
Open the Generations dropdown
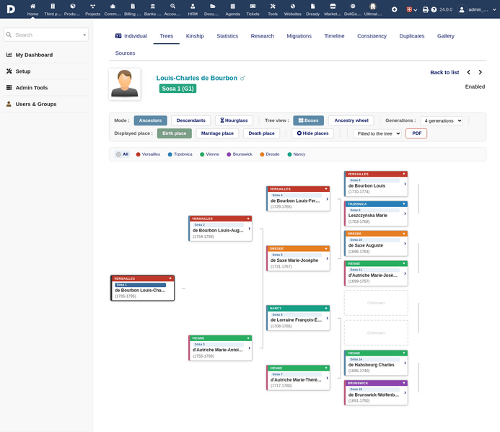pos(442,121)
